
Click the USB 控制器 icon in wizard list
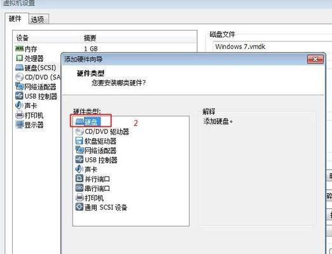point(80,159)
